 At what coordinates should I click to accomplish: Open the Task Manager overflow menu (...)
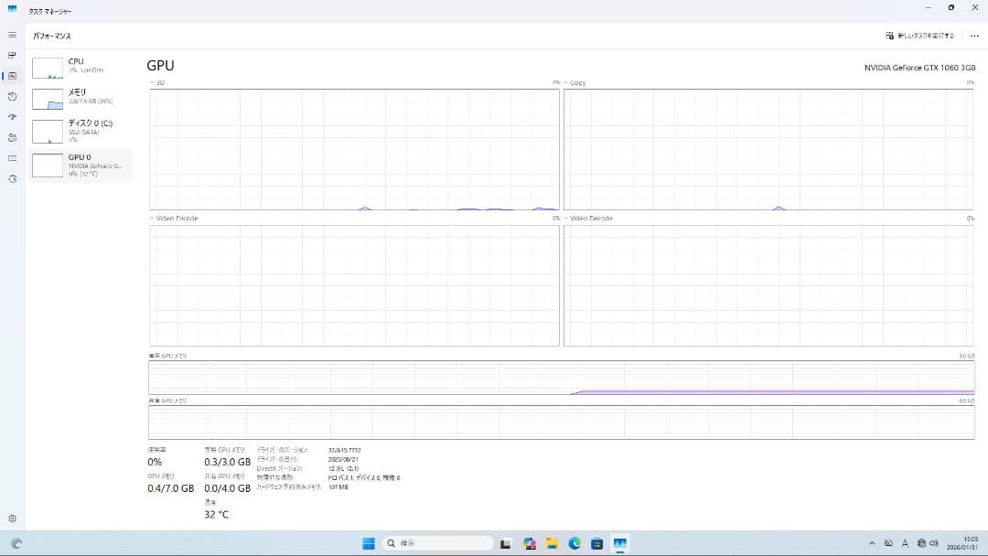pos(973,35)
